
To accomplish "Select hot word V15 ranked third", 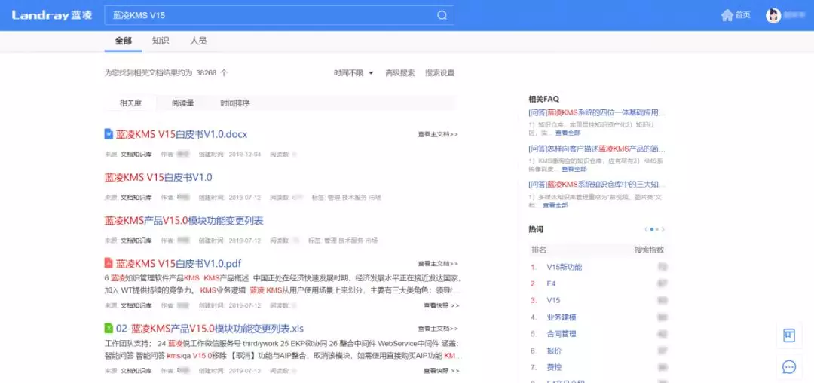I will click(x=553, y=301).
